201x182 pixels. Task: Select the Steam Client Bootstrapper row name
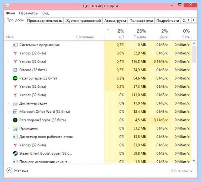tap(46, 154)
